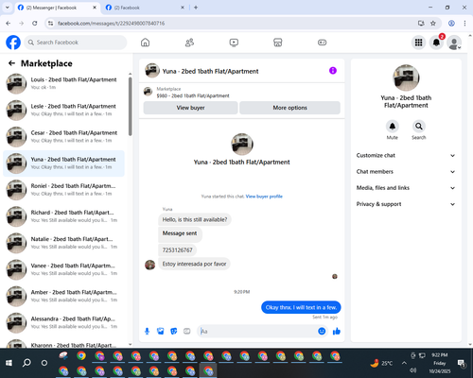Click the View buyer button
This screenshot has height=378, width=473.
point(190,108)
